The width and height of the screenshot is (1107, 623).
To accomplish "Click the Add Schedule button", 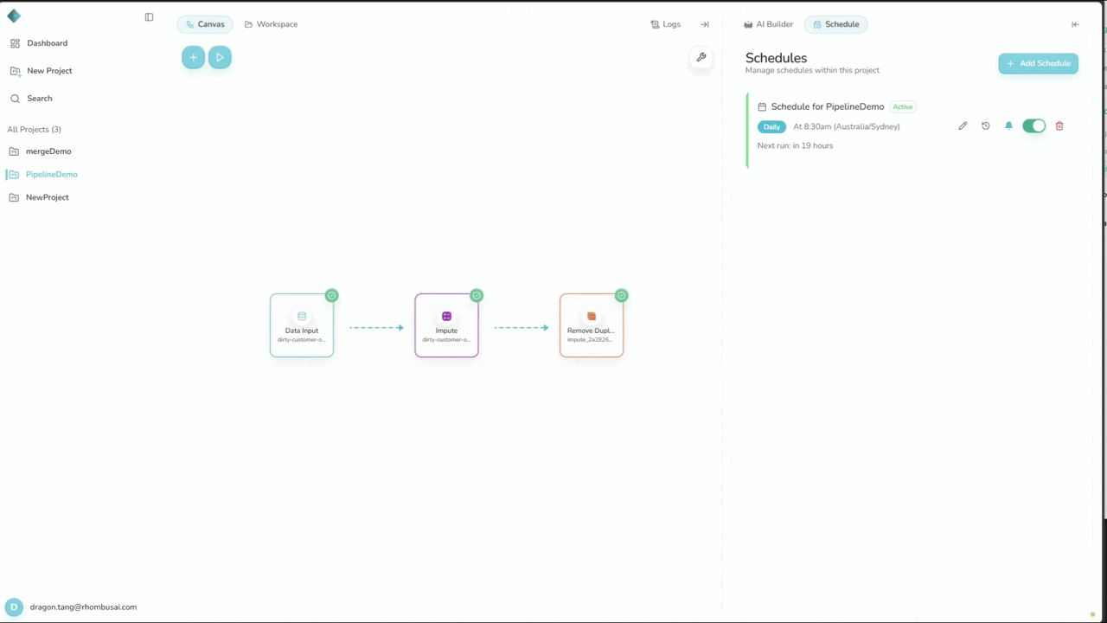I will [1038, 63].
